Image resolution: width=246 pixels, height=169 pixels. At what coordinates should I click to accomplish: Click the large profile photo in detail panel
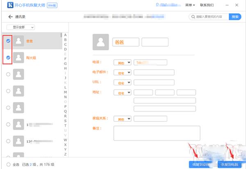coord(101,42)
